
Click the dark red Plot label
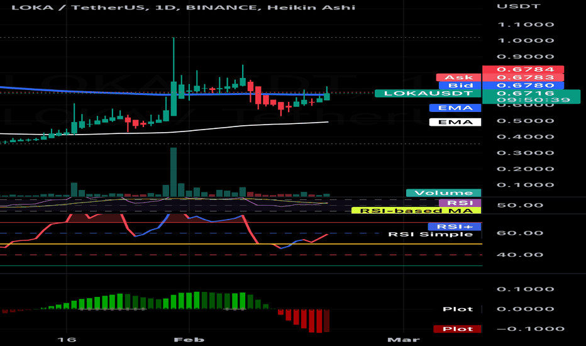tap(458, 329)
